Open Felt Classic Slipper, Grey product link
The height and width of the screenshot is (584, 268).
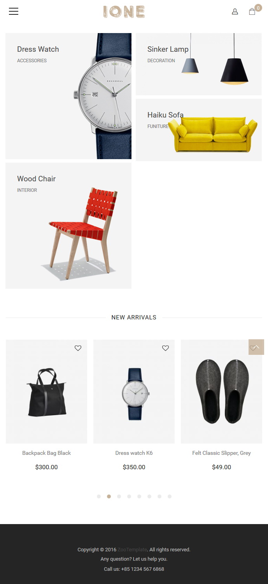click(x=221, y=453)
